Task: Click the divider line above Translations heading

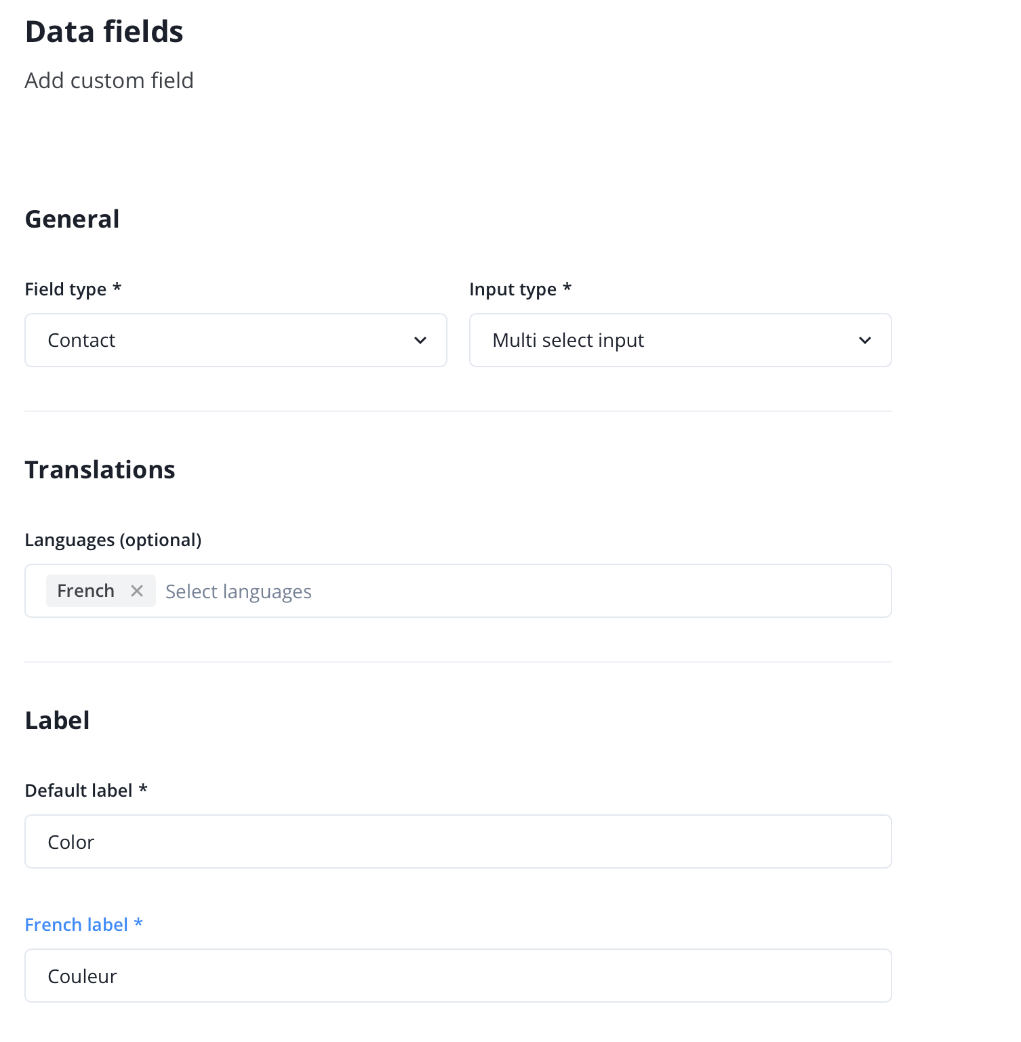Action: [x=458, y=411]
